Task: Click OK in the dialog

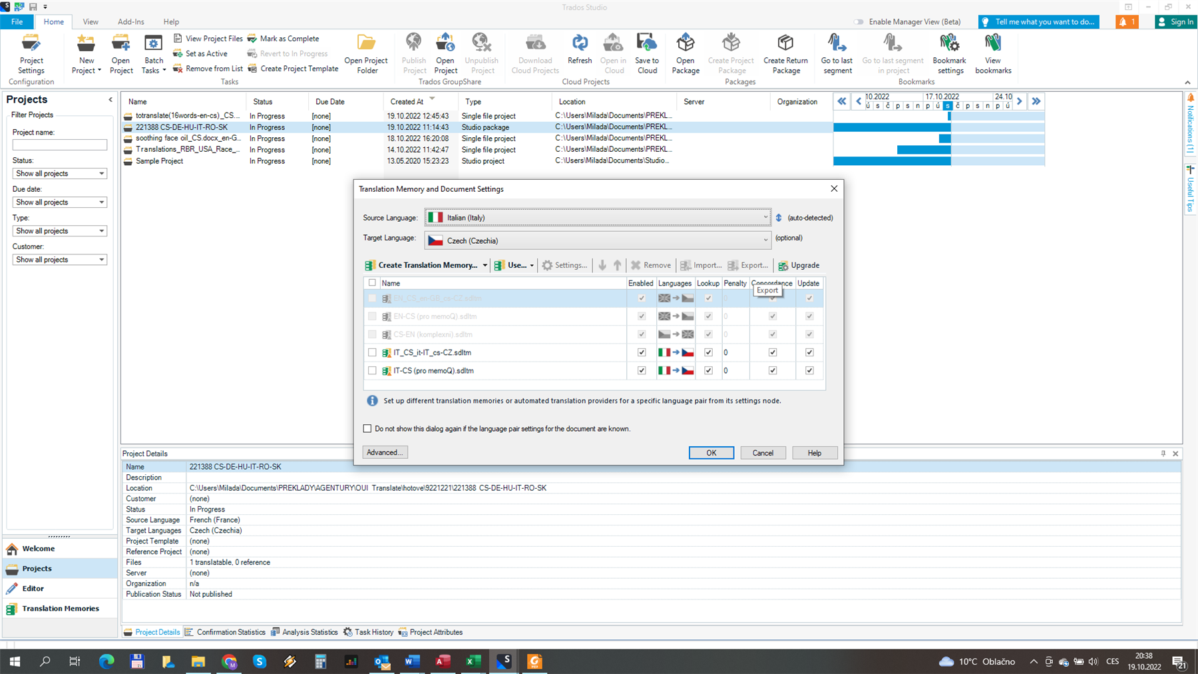Action: (x=711, y=453)
